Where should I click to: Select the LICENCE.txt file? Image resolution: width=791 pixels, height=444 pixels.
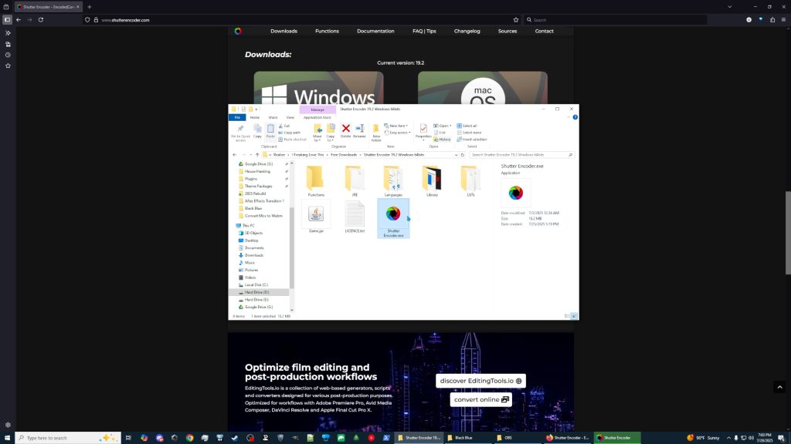point(355,217)
